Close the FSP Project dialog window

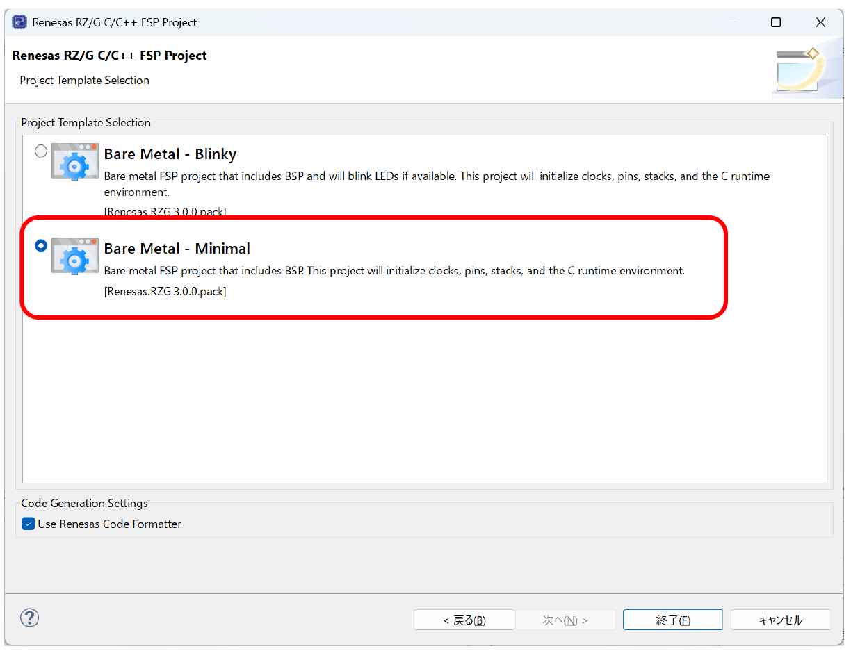click(x=821, y=22)
